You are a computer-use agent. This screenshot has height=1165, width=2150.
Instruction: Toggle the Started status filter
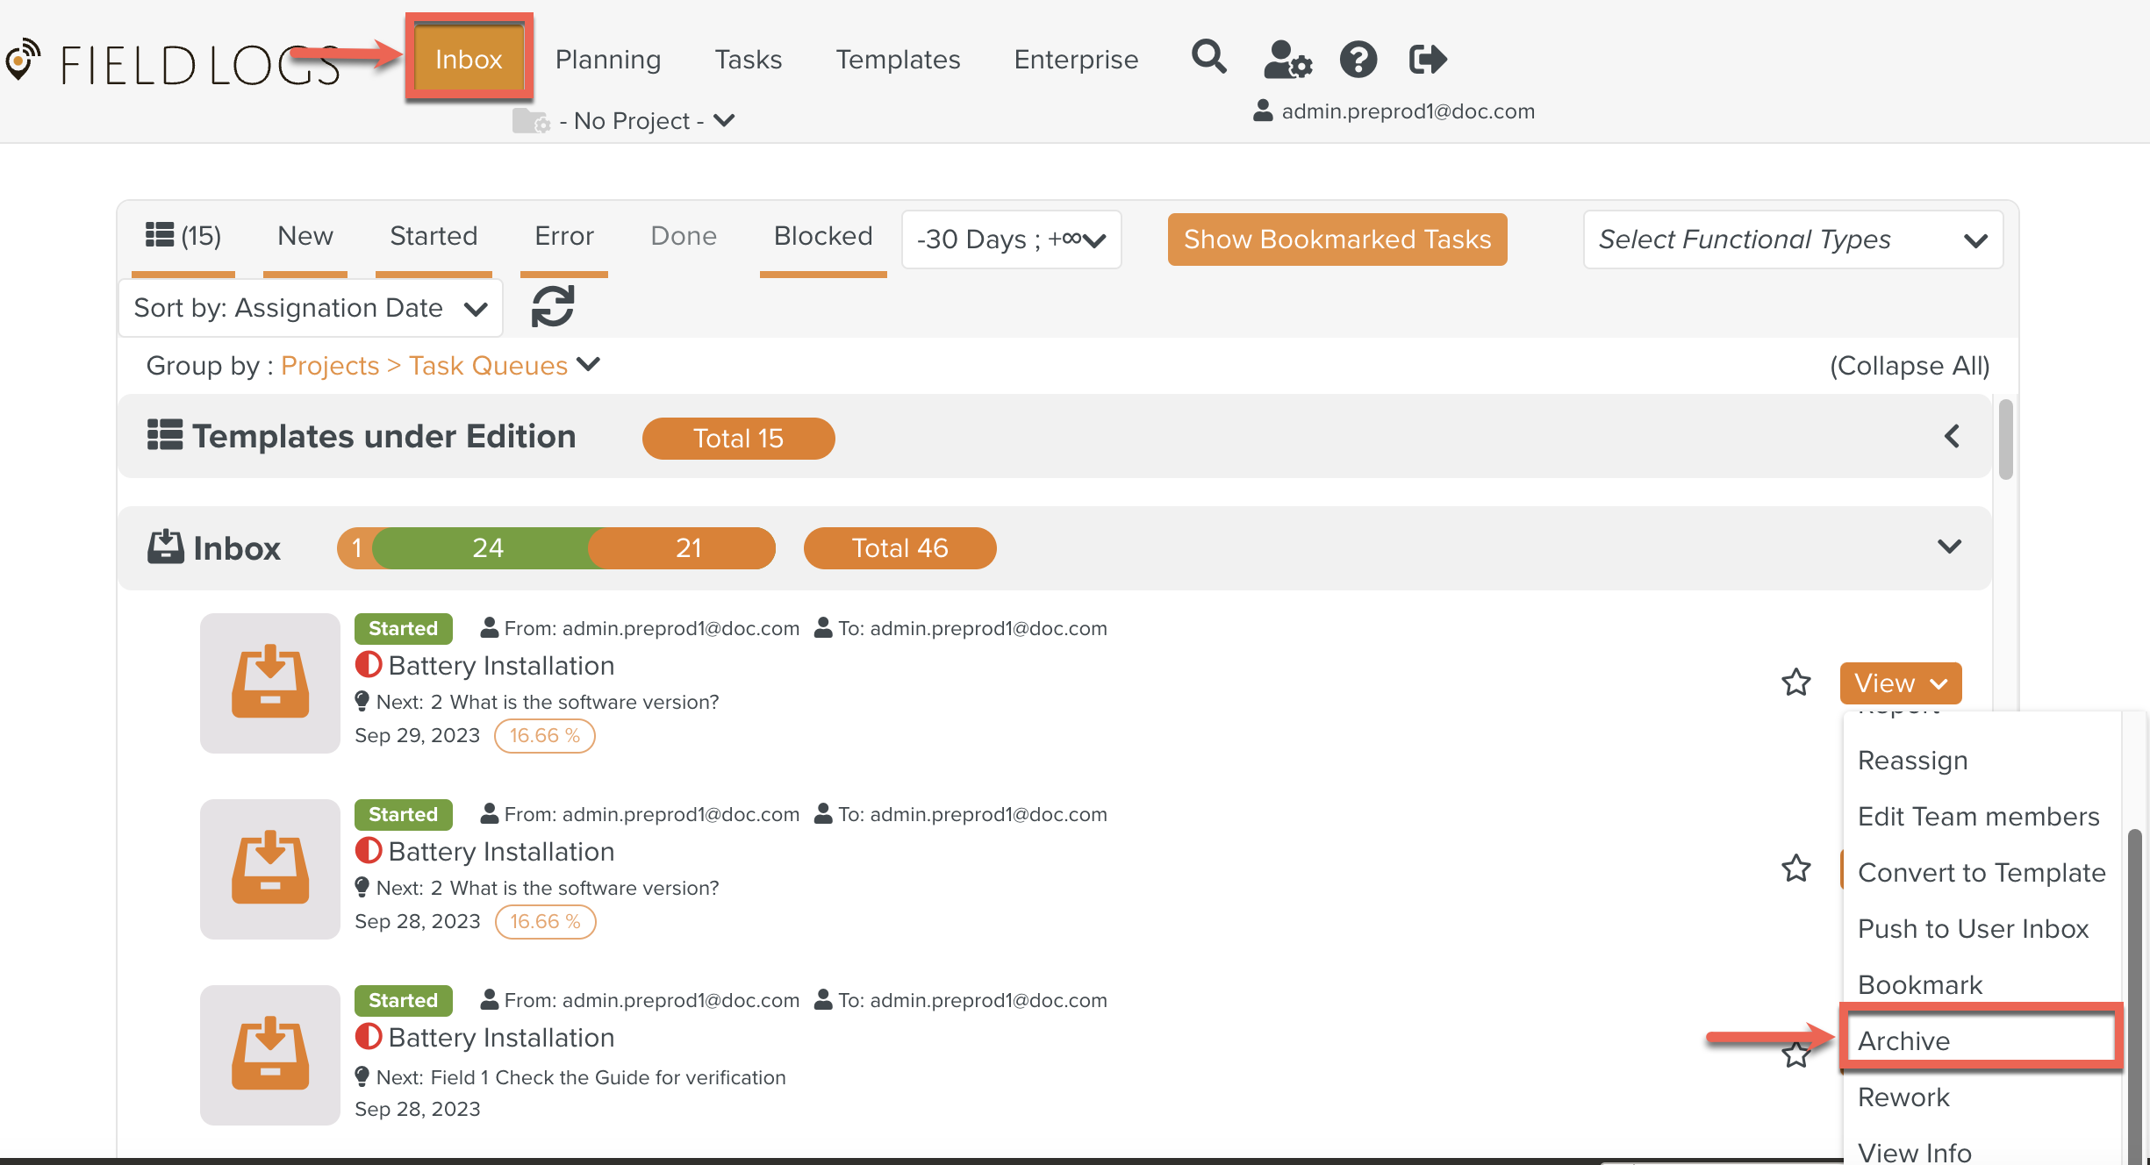434,236
